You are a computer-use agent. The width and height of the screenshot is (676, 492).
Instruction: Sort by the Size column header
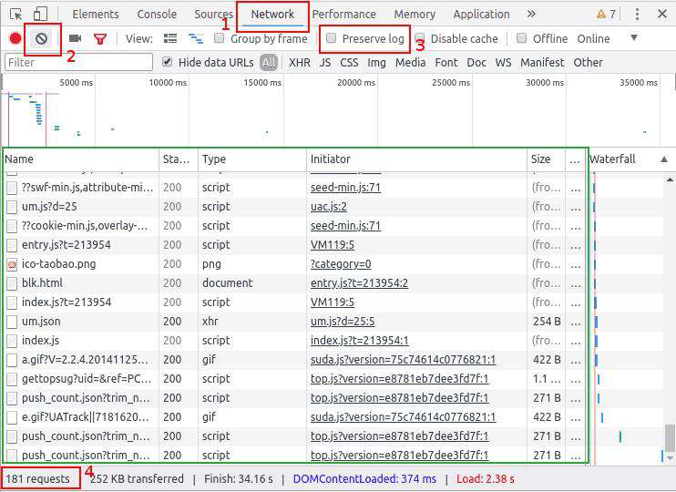546,159
